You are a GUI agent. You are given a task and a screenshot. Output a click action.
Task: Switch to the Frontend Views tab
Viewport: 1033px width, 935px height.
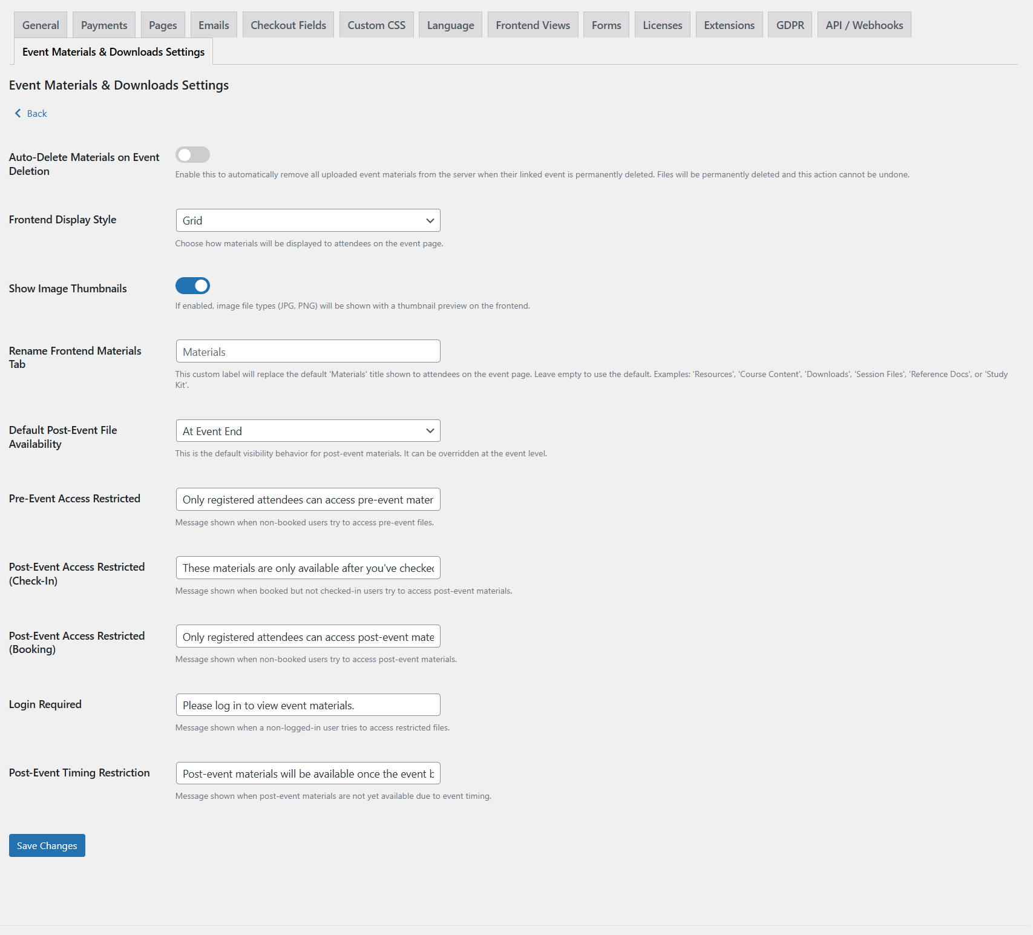point(533,25)
